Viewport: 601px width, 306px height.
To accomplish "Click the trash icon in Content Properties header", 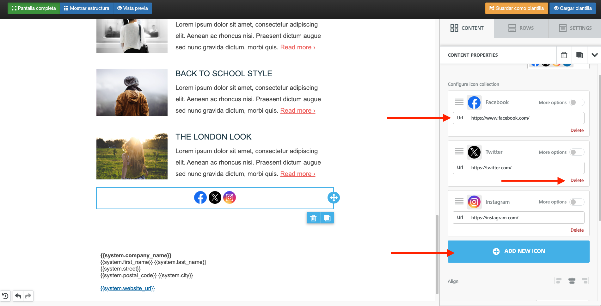I will coord(564,55).
